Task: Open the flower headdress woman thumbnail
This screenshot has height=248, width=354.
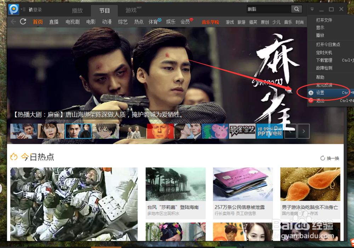Action: coord(176,232)
